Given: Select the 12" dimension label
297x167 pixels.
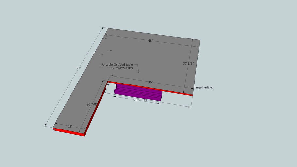Looking at the screenshot, I should click(x=70, y=126).
